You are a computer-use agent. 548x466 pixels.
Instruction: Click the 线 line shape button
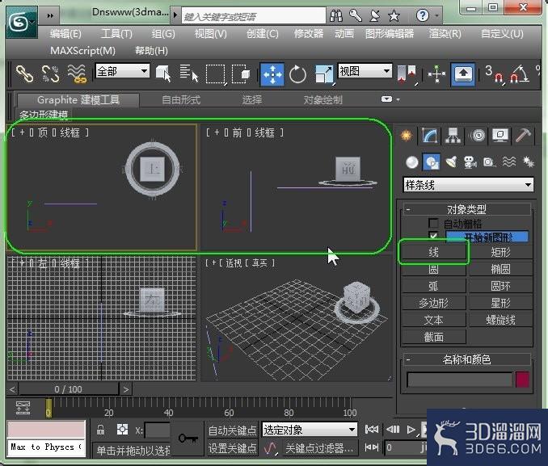coord(433,252)
